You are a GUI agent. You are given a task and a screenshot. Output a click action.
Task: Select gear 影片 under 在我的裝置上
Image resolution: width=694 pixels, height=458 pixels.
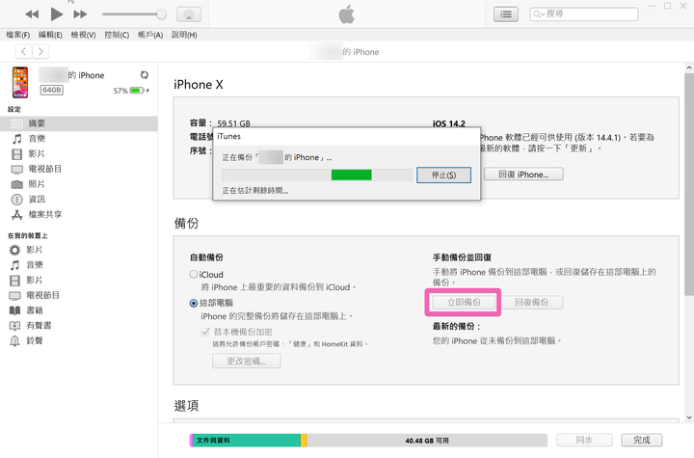coord(79,250)
